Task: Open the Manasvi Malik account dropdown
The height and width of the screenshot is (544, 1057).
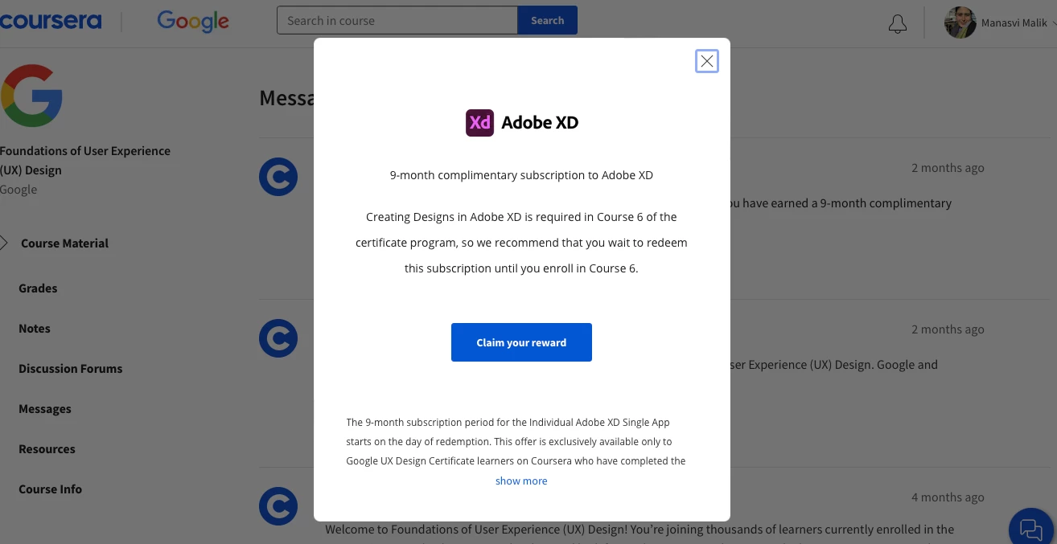Action: [1018, 23]
